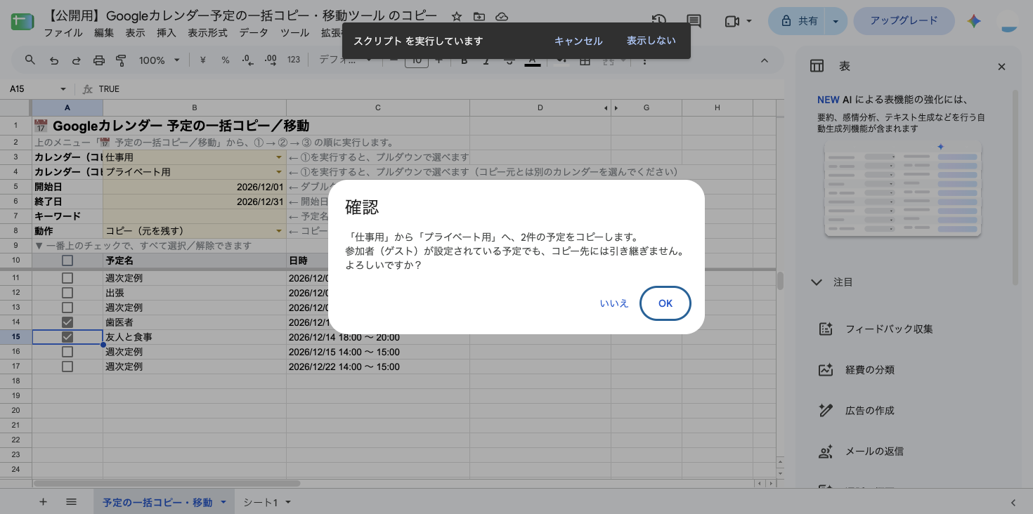1033x514 pixels.
Task: Open the 123 number format menu
Action: pyautogui.click(x=294, y=60)
